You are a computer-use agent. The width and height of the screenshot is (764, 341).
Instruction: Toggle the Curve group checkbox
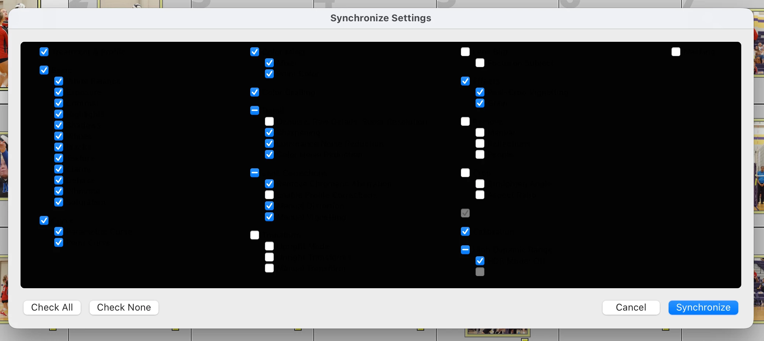pyautogui.click(x=44, y=220)
